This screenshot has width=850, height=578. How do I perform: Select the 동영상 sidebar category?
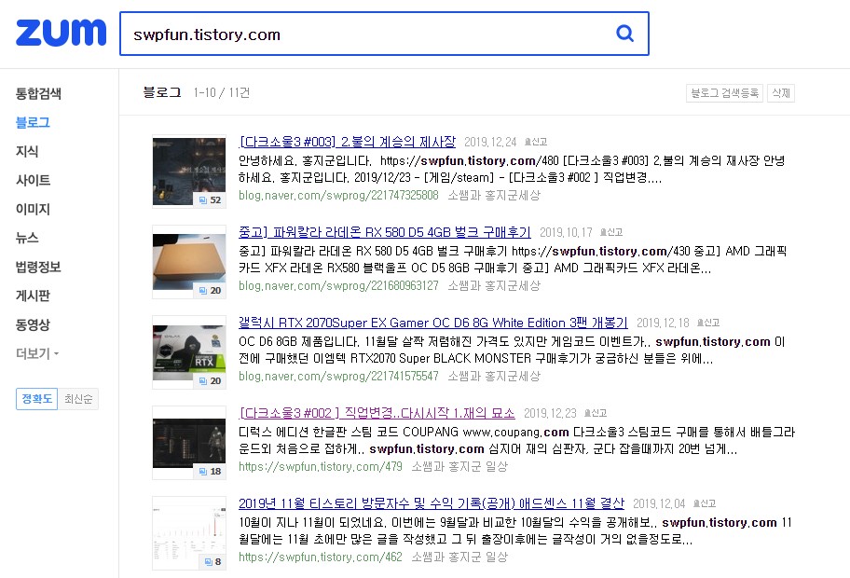(33, 324)
